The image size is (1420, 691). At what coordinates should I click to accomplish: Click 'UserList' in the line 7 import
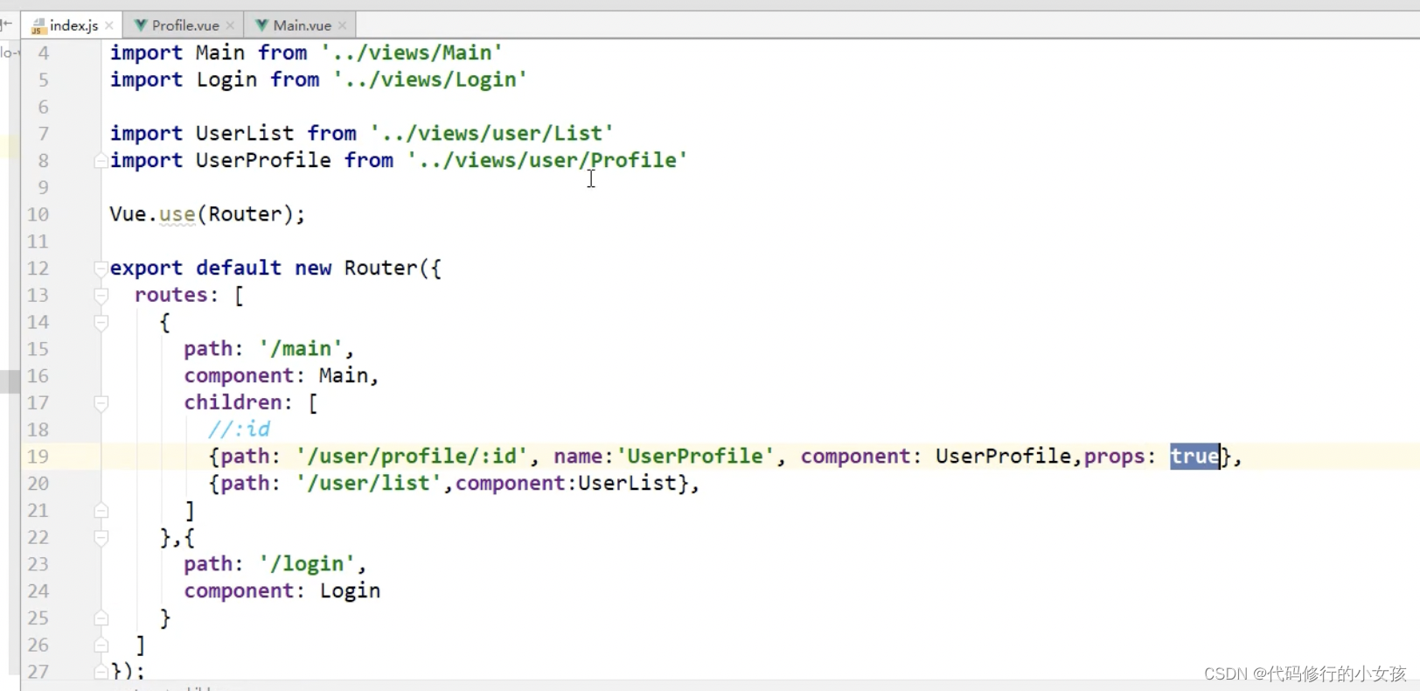click(245, 133)
